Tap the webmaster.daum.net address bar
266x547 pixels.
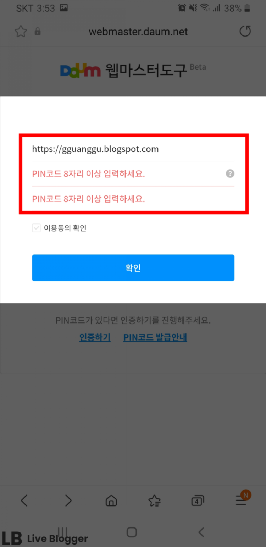pyautogui.click(x=138, y=32)
